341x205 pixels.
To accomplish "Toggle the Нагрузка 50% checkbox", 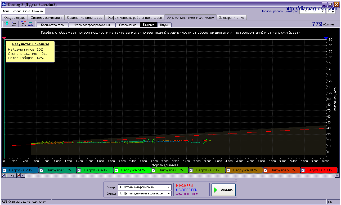I will click(x=116, y=170).
